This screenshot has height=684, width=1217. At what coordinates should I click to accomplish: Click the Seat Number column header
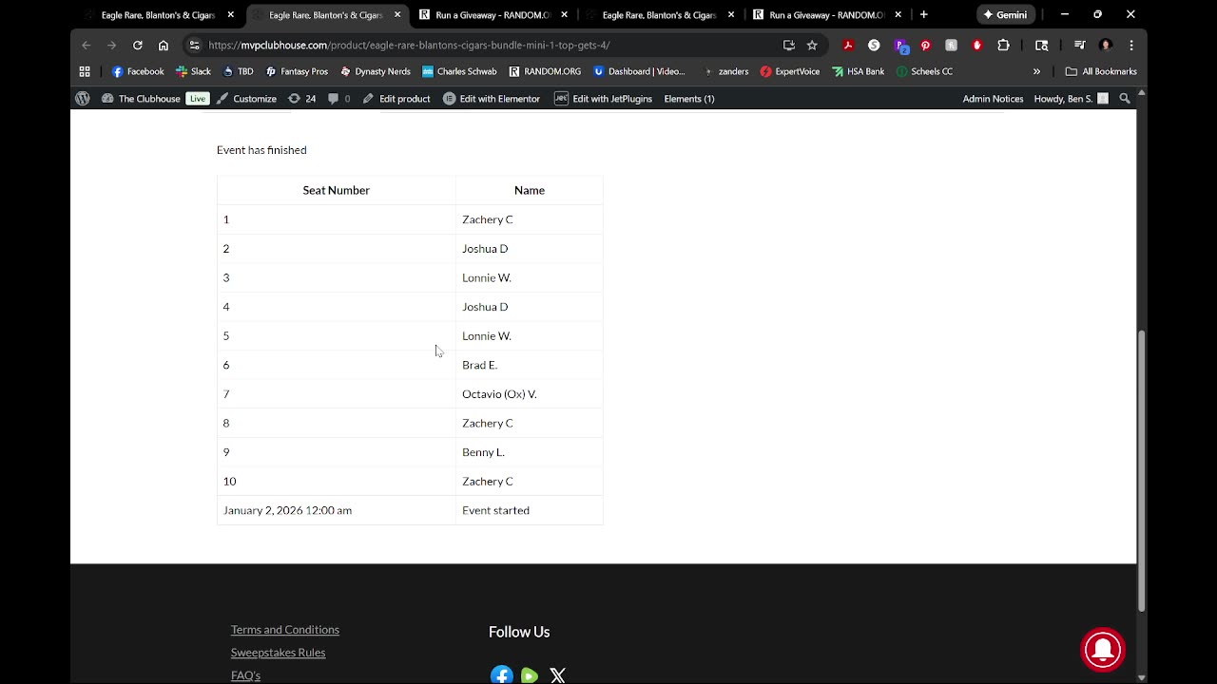337,190
